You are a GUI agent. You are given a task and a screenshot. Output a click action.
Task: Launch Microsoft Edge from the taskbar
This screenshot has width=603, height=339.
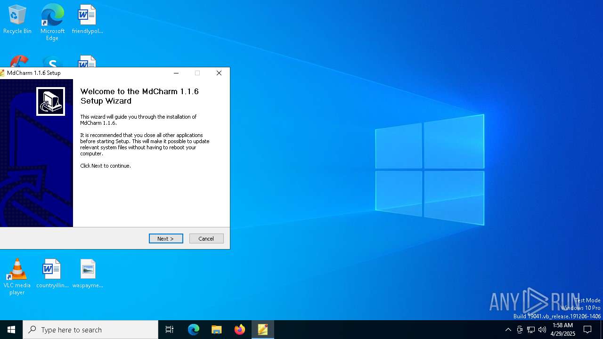[194, 330]
